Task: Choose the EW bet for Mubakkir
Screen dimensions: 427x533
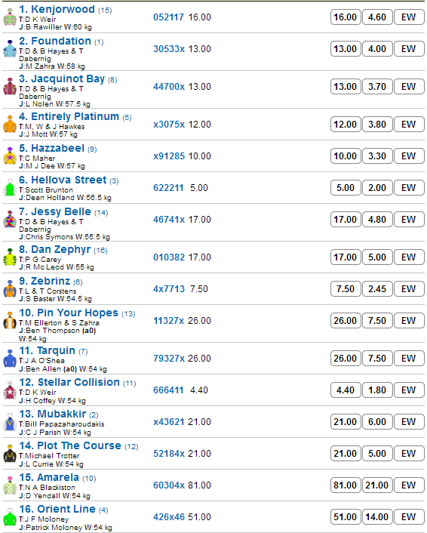Action: pos(409,421)
